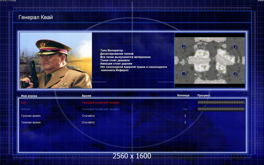Viewport: 264px width, 165px height.
Task: Click aziz's loading progress bar
Action: 221,102
